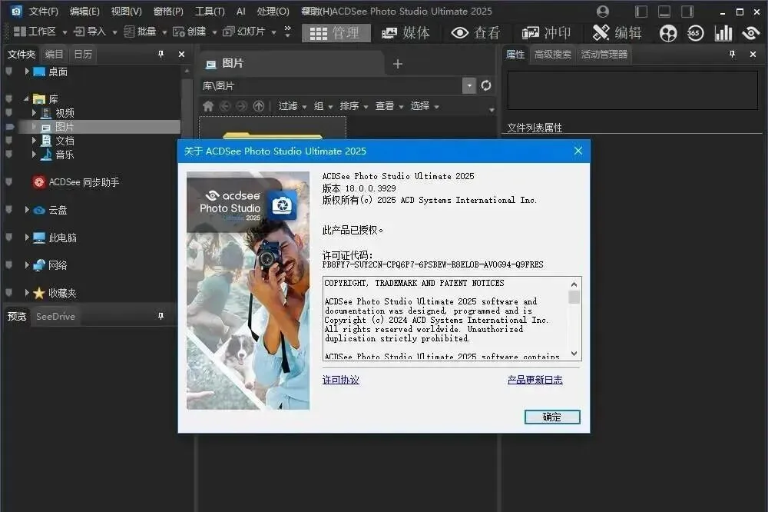The image size is (768, 512).
Task: Open the File menu
Action: point(43,12)
